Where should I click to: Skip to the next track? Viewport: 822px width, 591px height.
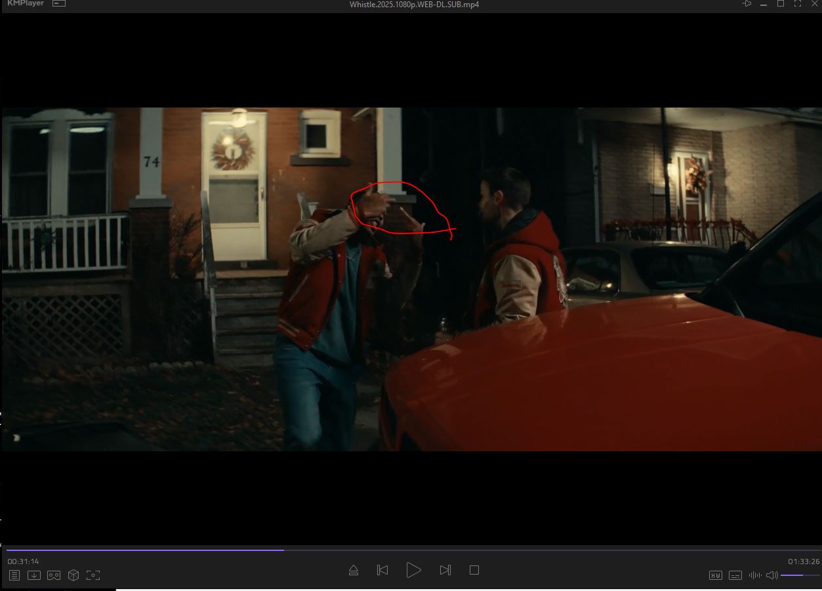pyautogui.click(x=445, y=570)
